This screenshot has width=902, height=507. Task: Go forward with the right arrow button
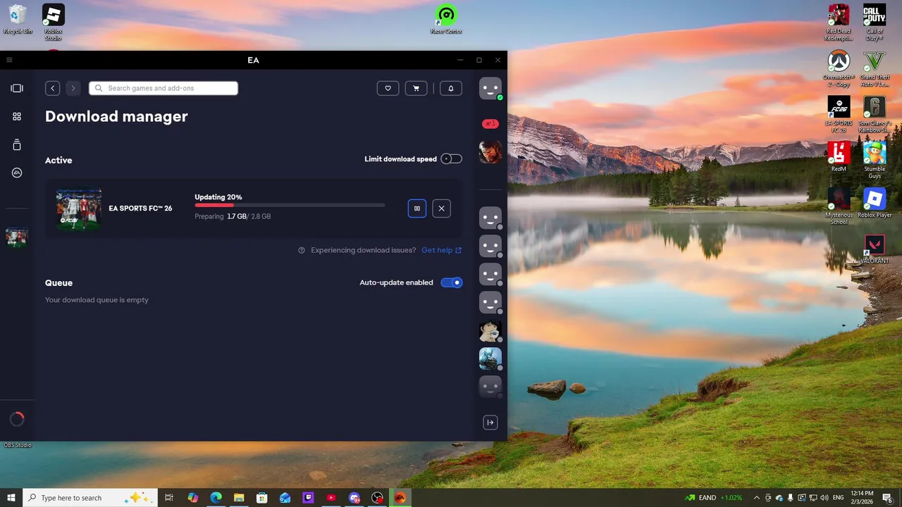tap(73, 88)
